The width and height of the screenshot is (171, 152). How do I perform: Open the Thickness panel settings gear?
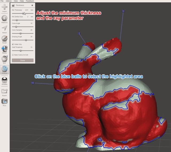point(32,5)
